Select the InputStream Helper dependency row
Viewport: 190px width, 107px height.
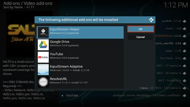pyautogui.click(x=80, y=32)
